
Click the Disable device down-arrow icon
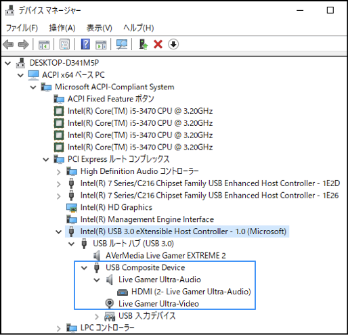[173, 44]
